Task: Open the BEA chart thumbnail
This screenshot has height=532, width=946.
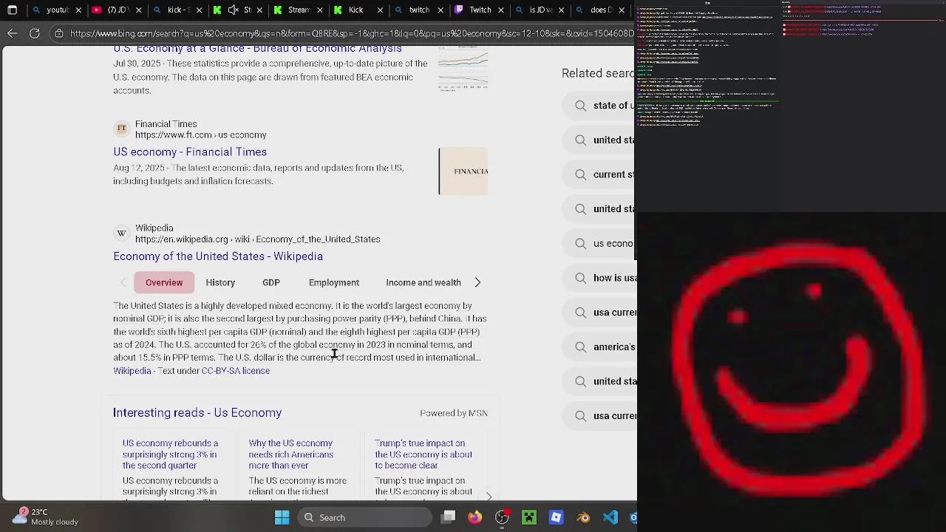Action: tap(463, 67)
